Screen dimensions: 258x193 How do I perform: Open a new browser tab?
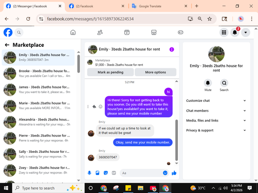click(x=197, y=6)
